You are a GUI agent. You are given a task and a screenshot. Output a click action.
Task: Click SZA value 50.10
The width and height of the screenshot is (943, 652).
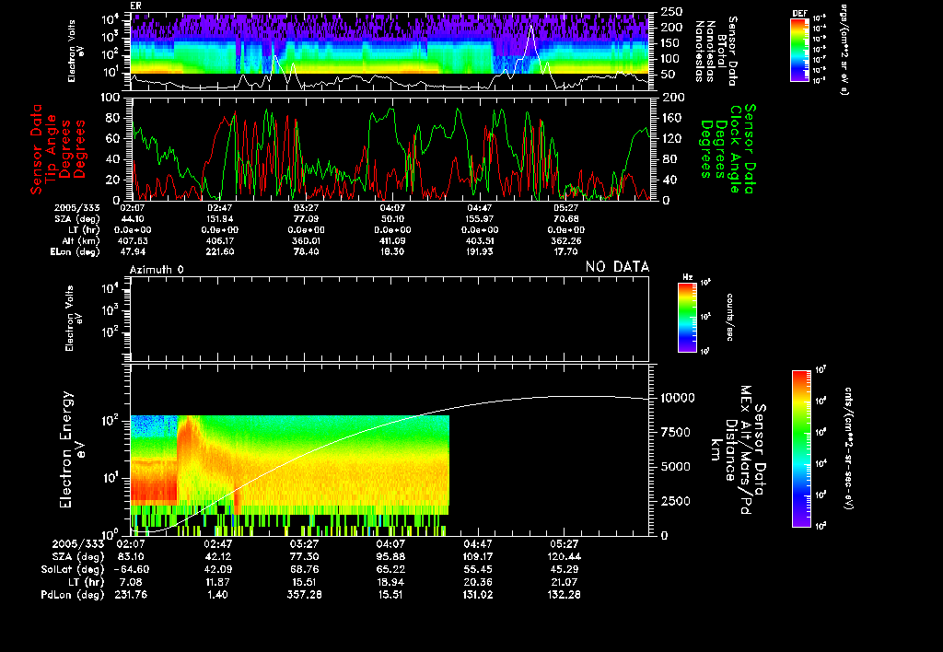[x=392, y=219]
